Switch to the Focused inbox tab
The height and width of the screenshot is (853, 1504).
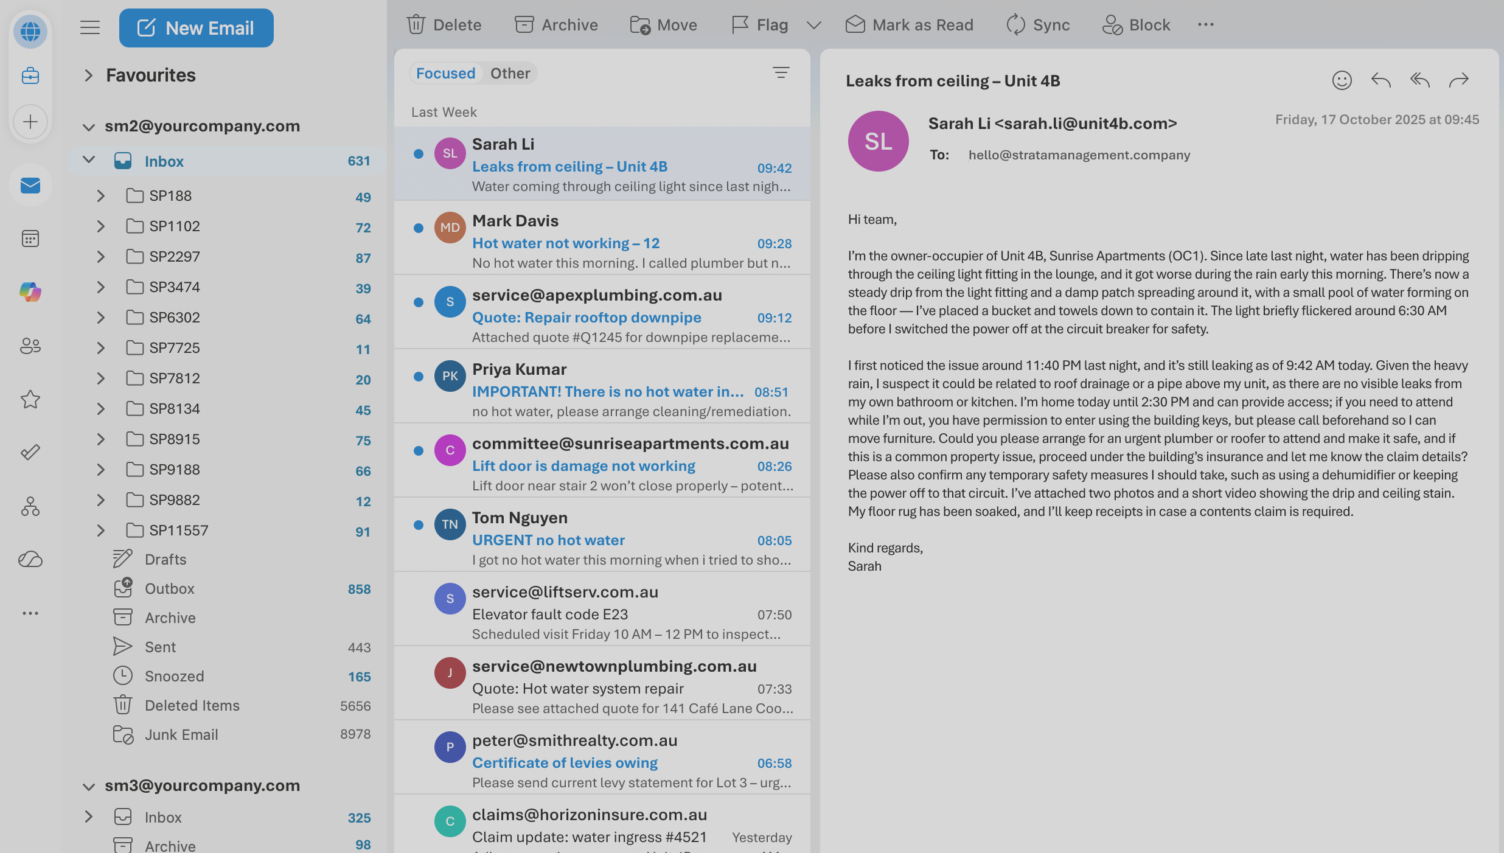click(446, 73)
